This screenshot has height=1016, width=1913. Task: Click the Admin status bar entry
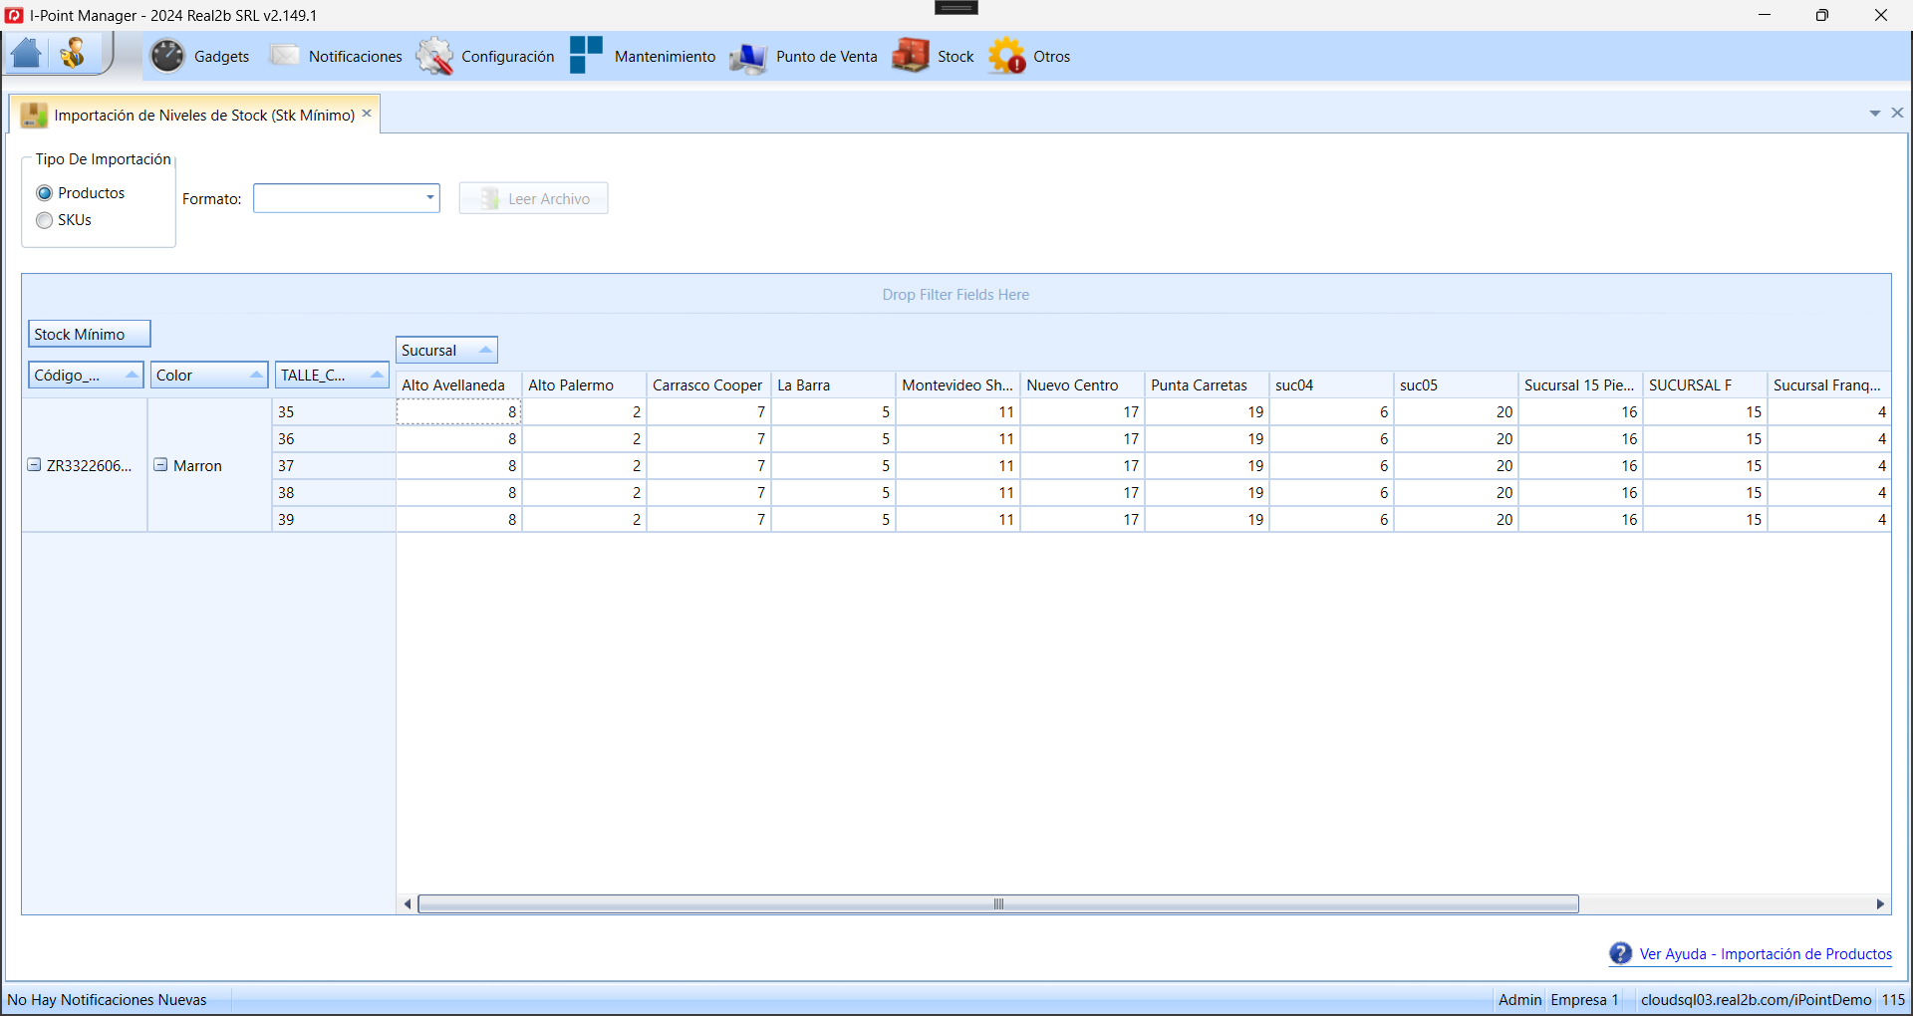click(1519, 999)
